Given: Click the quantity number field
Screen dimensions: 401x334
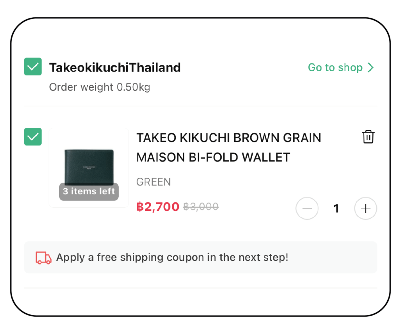Looking at the screenshot, I should [x=336, y=208].
